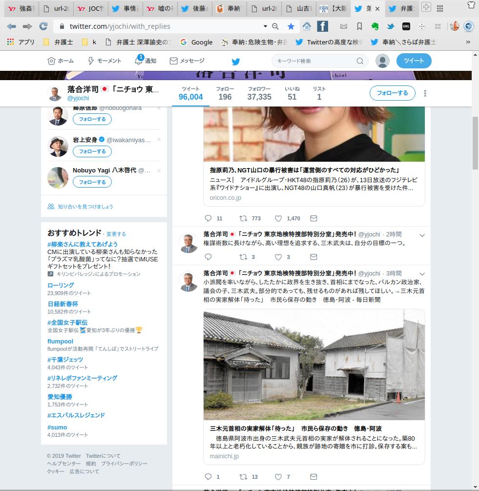Screen dimensions: 479x491
Task: Go back with the browser back arrow
Action: (x=12, y=26)
